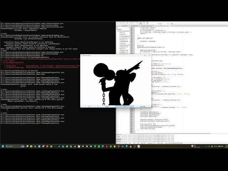228x171 pixels.
Task: Select the FPS symbol in tree
Action: coord(122,33)
